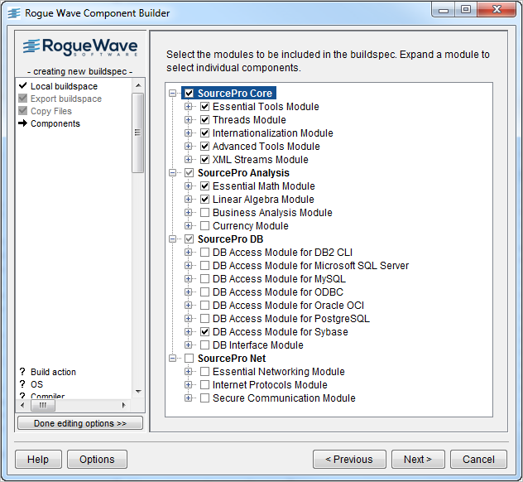Image resolution: width=523 pixels, height=482 pixels.
Task: Select Copy Files step in sidebar
Action: tap(51, 111)
